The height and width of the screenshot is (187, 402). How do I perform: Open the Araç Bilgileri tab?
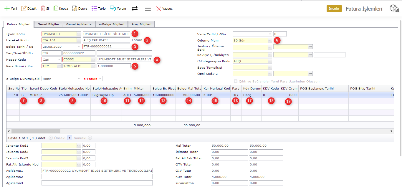click(x=141, y=24)
